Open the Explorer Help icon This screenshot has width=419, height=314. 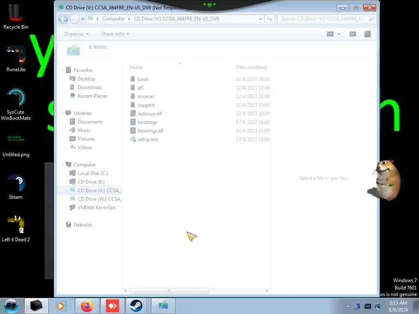pyautogui.click(x=367, y=34)
